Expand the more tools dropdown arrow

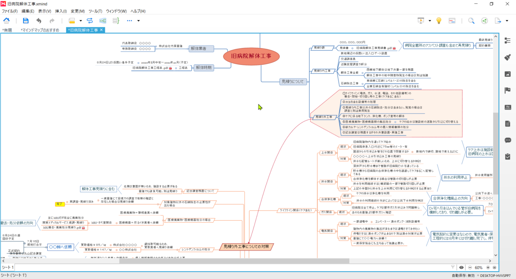(x=138, y=21)
